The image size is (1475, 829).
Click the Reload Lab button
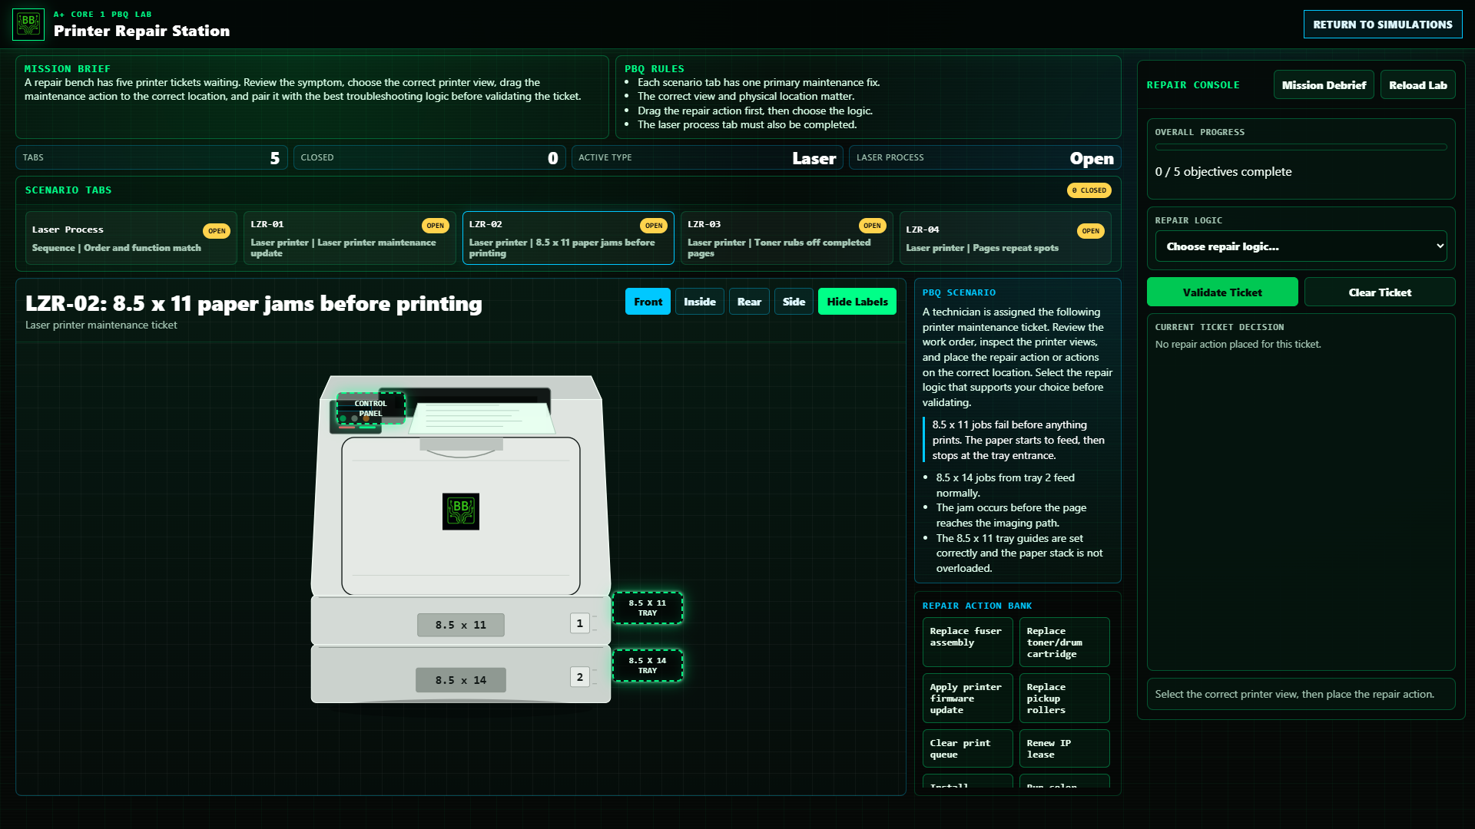pyautogui.click(x=1418, y=85)
